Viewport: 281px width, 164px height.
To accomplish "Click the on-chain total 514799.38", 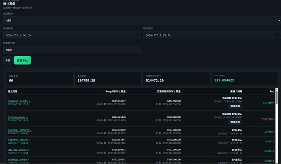I will coord(86,81).
